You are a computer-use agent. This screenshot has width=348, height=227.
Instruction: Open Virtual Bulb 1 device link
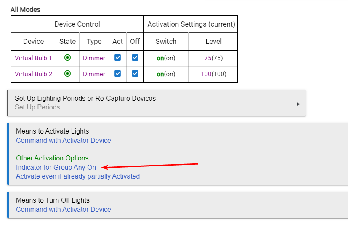pyautogui.click(x=33, y=58)
